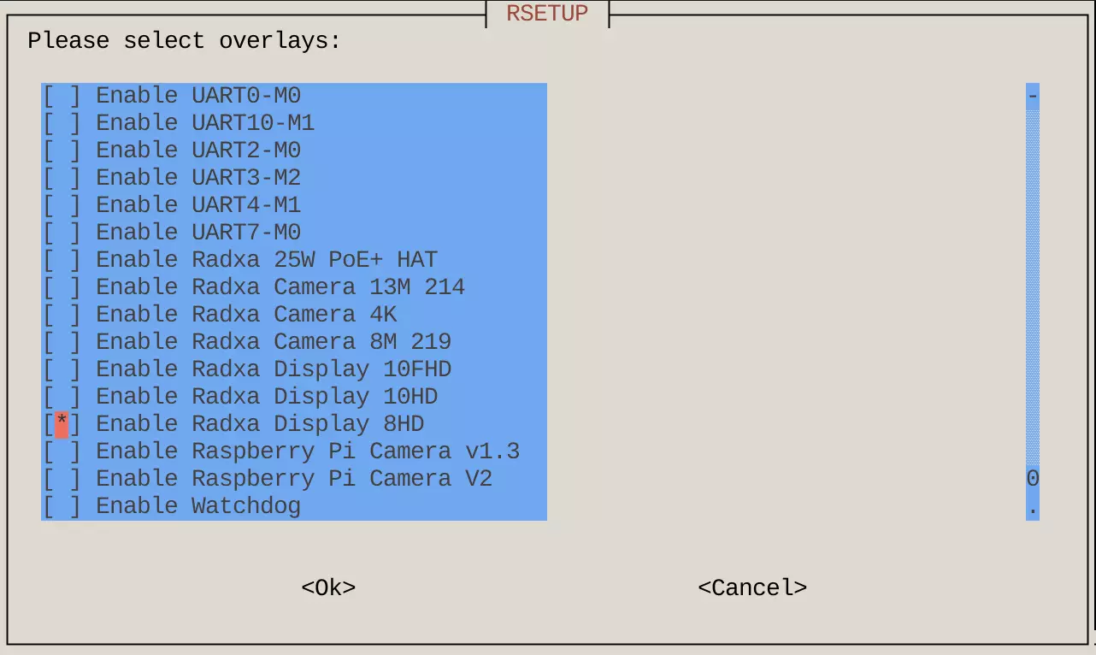
Task: Click the scrollbar top dash marker
Action: 1033,96
